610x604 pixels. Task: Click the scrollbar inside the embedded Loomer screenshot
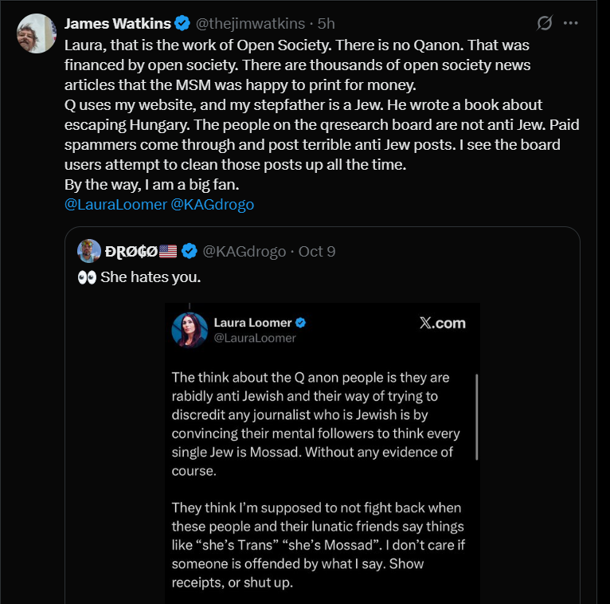[476, 417]
